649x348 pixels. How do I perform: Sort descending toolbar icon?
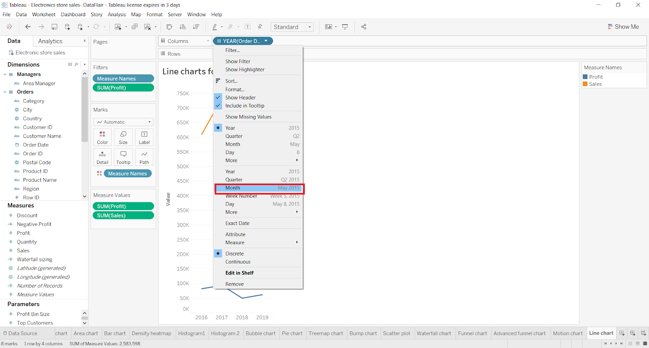click(196, 27)
